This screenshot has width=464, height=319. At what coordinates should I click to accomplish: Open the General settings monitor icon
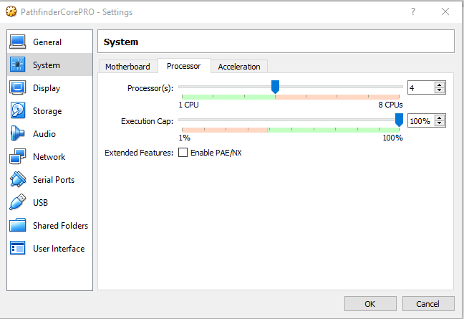click(17, 42)
